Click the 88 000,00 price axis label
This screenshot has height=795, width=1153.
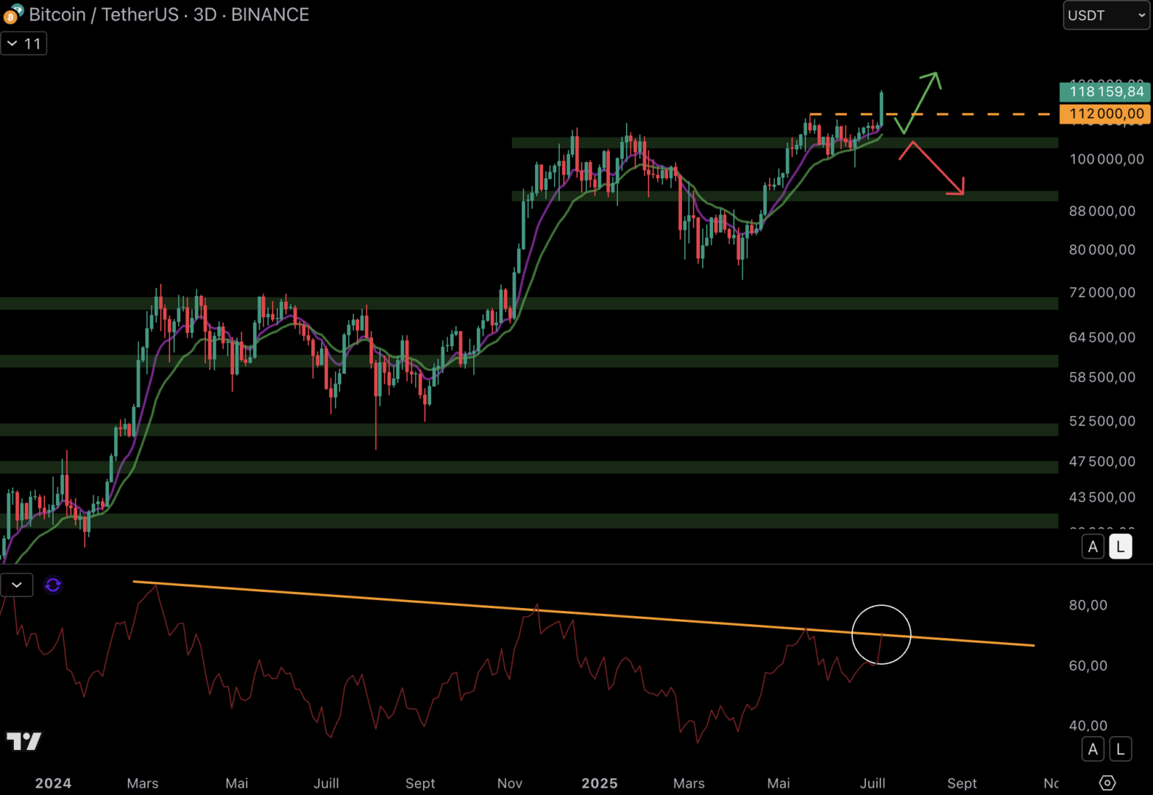[1102, 211]
